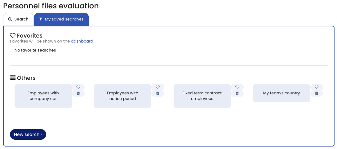This screenshot has width=337, height=149.
Task: Favorite the 'Employees with company car' search
Action: tap(78, 87)
